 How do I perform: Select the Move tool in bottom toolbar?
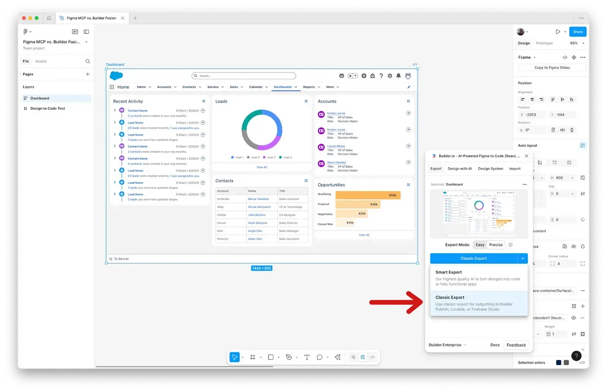[x=235, y=357]
